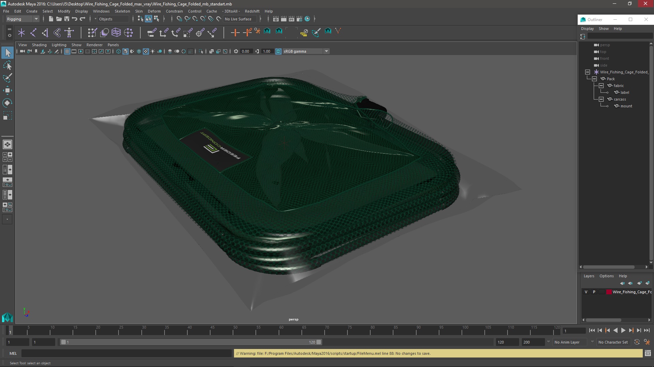
Task: Click the script editor icon on command line
Action: (x=648, y=353)
